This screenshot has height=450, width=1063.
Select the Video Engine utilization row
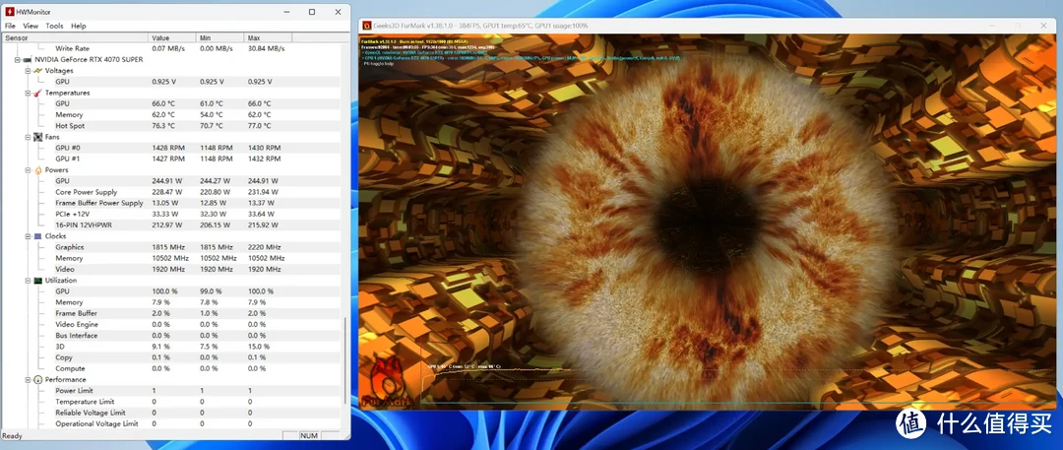coord(173,324)
